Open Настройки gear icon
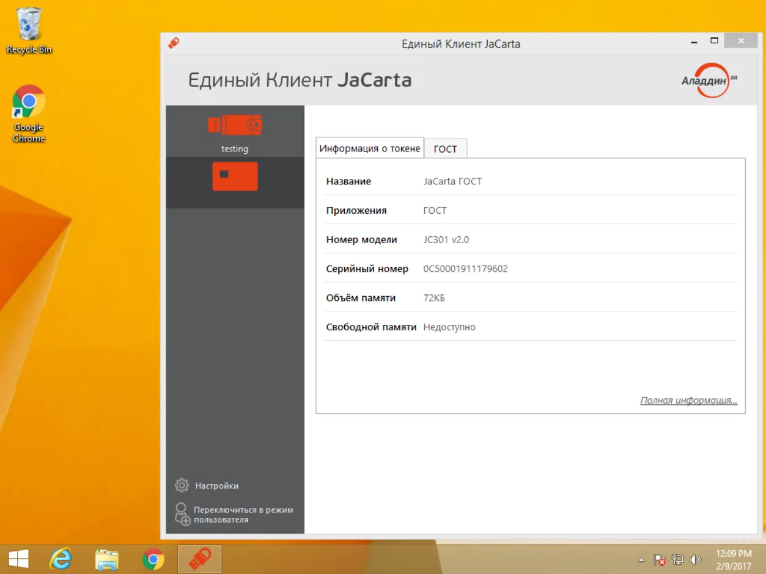The height and width of the screenshot is (574, 766). pos(182,485)
